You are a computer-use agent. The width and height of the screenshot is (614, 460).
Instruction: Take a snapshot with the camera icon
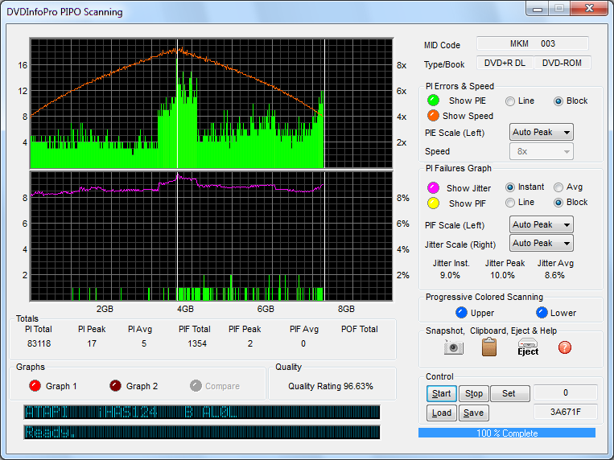click(454, 347)
